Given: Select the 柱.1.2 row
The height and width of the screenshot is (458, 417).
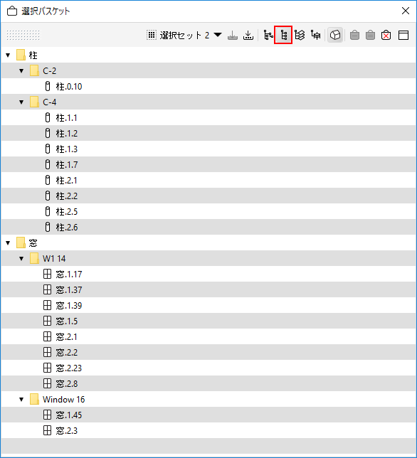Looking at the screenshot, I should point(208,133).
